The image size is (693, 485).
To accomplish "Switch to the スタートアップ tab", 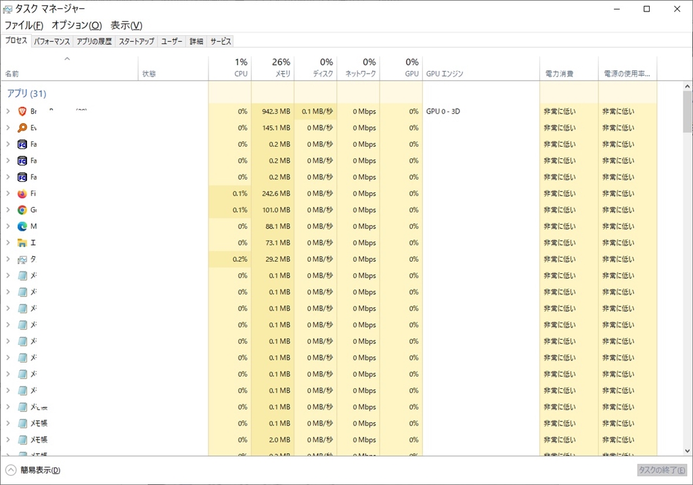I will (137, 41).
